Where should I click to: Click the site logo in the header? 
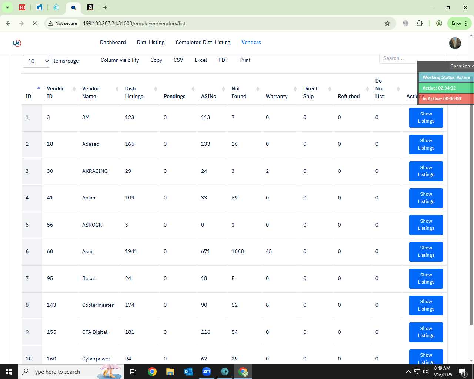[17, 43]
